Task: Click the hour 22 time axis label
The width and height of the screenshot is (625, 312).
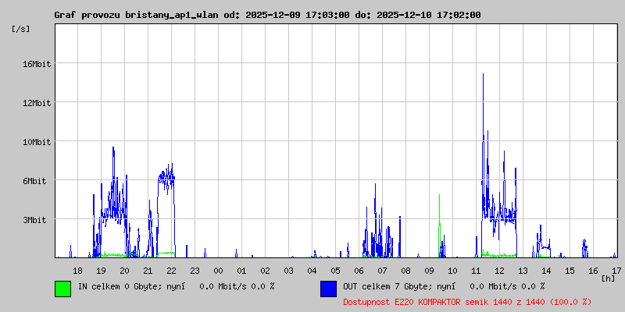Action: click(171, 271)
